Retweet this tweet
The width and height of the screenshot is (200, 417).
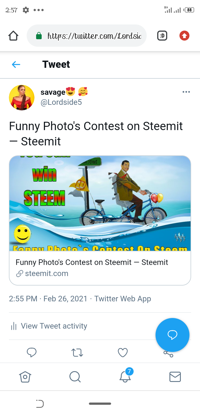point(77,353)
